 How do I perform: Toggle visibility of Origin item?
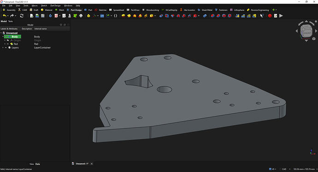click(x=8, y=40)
